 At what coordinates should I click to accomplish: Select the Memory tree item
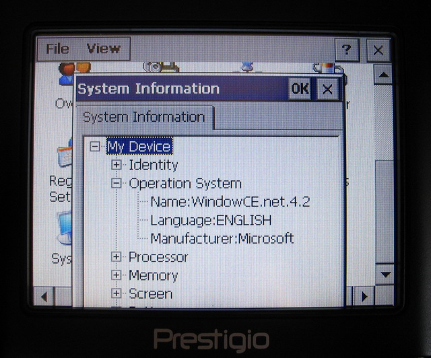[x=154, y=275]
